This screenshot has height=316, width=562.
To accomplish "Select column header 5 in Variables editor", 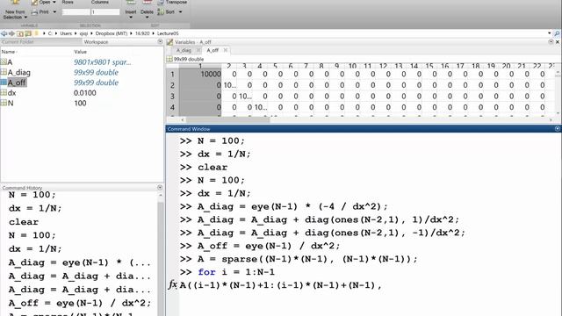I will click(x=275, y=66).
